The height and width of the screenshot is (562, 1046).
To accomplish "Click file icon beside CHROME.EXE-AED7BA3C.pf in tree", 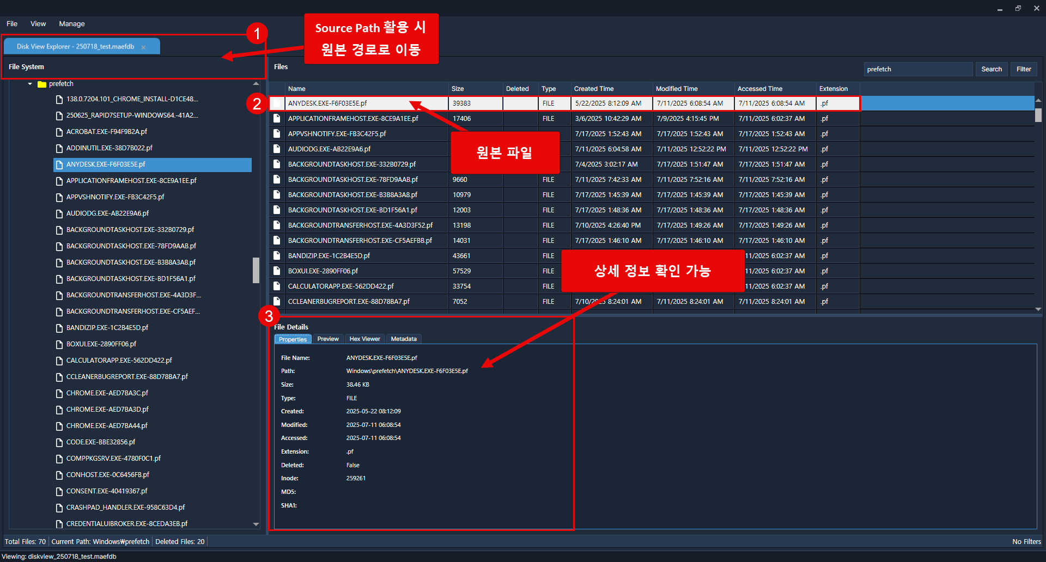I will (59, 393).
